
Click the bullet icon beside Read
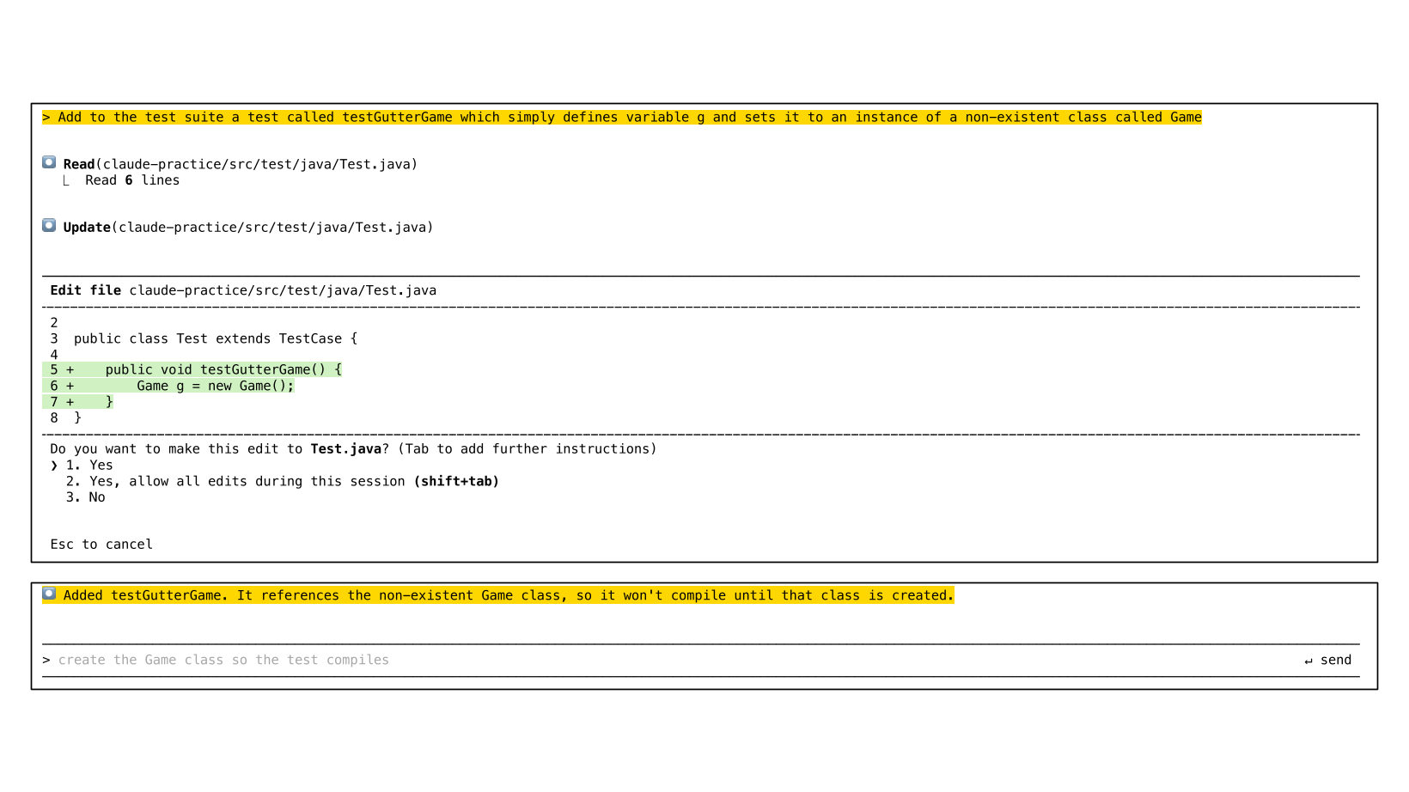coord(49,162)
